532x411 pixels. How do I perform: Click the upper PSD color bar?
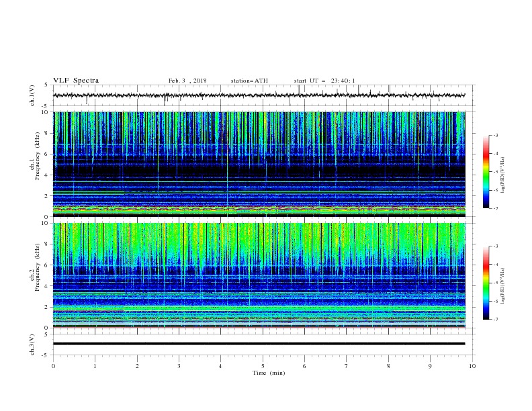pyautogui.click(x=486, y=172)
